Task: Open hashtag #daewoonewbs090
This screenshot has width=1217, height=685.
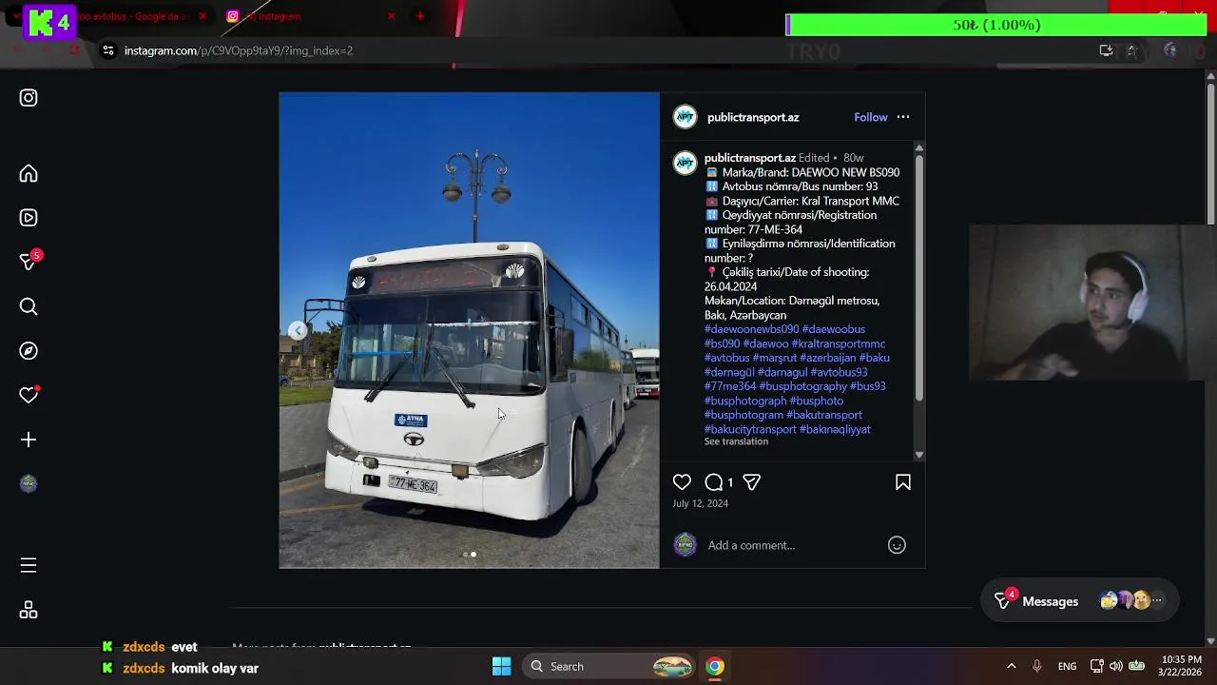Action: pyautogui.click(x=751, y=329)
